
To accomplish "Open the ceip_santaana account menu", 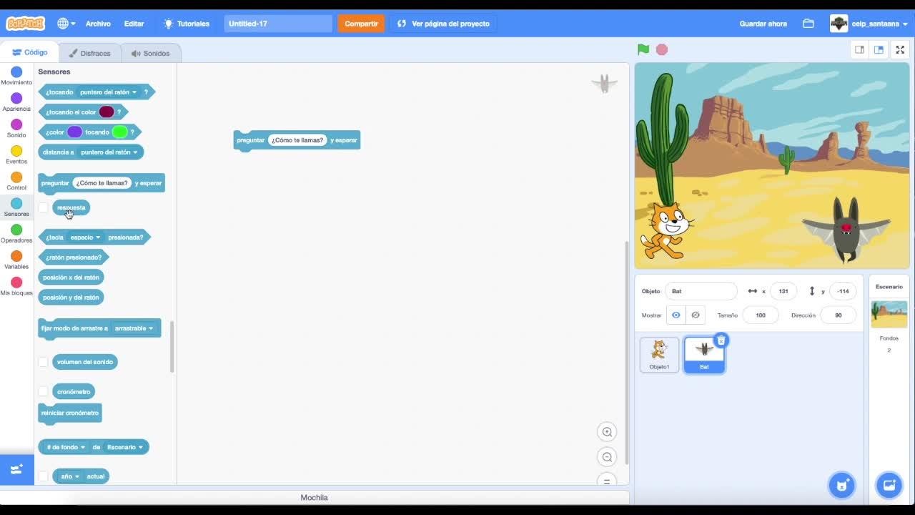I will [869, 24].
